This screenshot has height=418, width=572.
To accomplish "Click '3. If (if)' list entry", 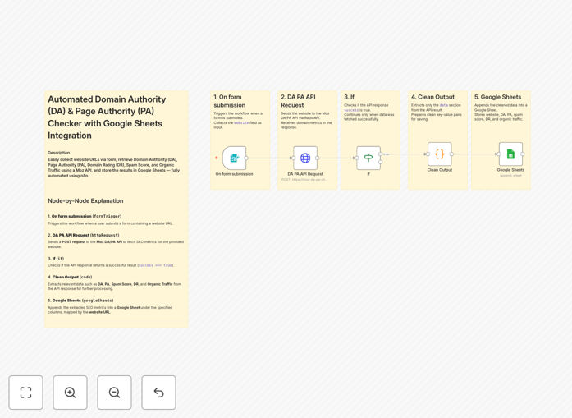I will tap(56, 259).
